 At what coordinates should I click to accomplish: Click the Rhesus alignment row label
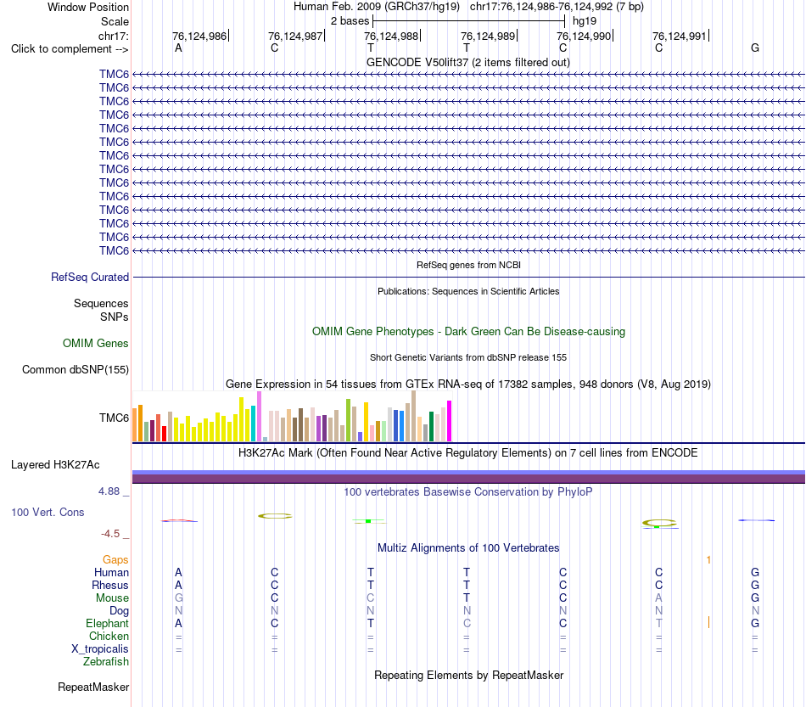click(110, 585)
